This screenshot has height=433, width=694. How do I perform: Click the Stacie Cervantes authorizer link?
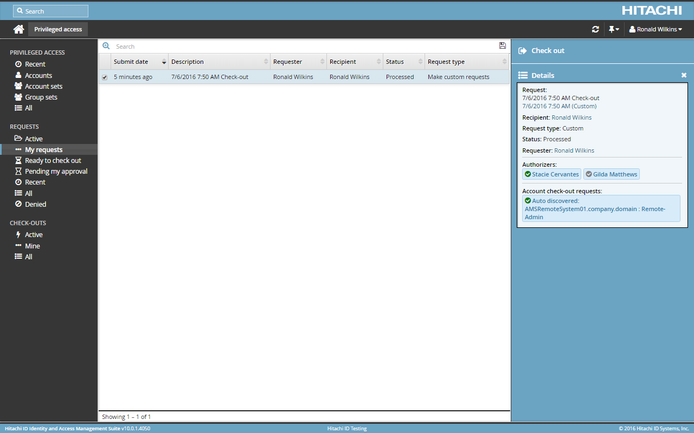551,174
